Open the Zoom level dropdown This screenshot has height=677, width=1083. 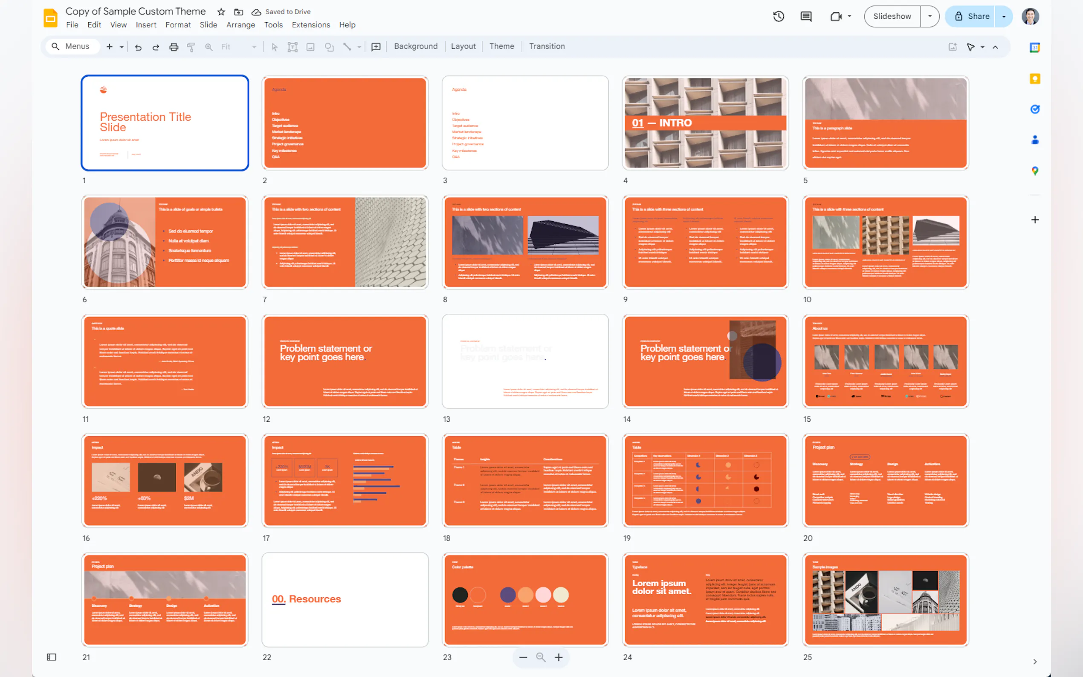tap(254, 46)
